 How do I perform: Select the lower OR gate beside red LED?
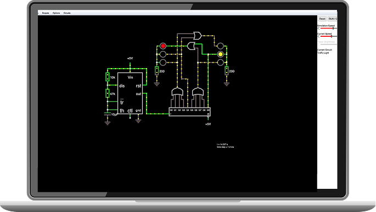point(191,46)
